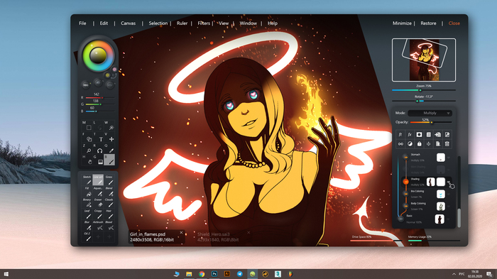Select the Shading layer mask thumbnail
The width and height of the screenshot is (497, 279).
(x=441, y=182)
